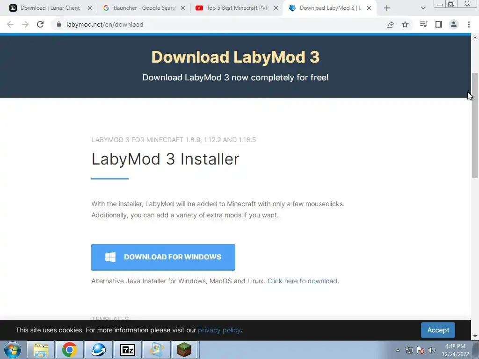Click the Download for Windows button
The width and height of the screenshot is (479, 359).
[x=163, y=258]
